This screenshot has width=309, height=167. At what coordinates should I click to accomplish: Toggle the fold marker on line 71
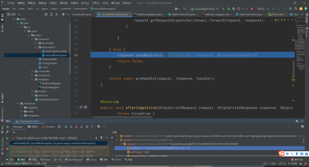pos(90,85)
